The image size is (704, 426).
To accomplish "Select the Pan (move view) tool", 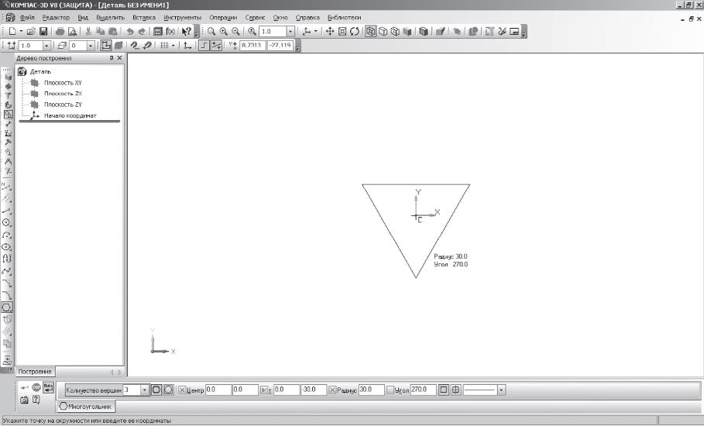I will [x=330, y=32].
